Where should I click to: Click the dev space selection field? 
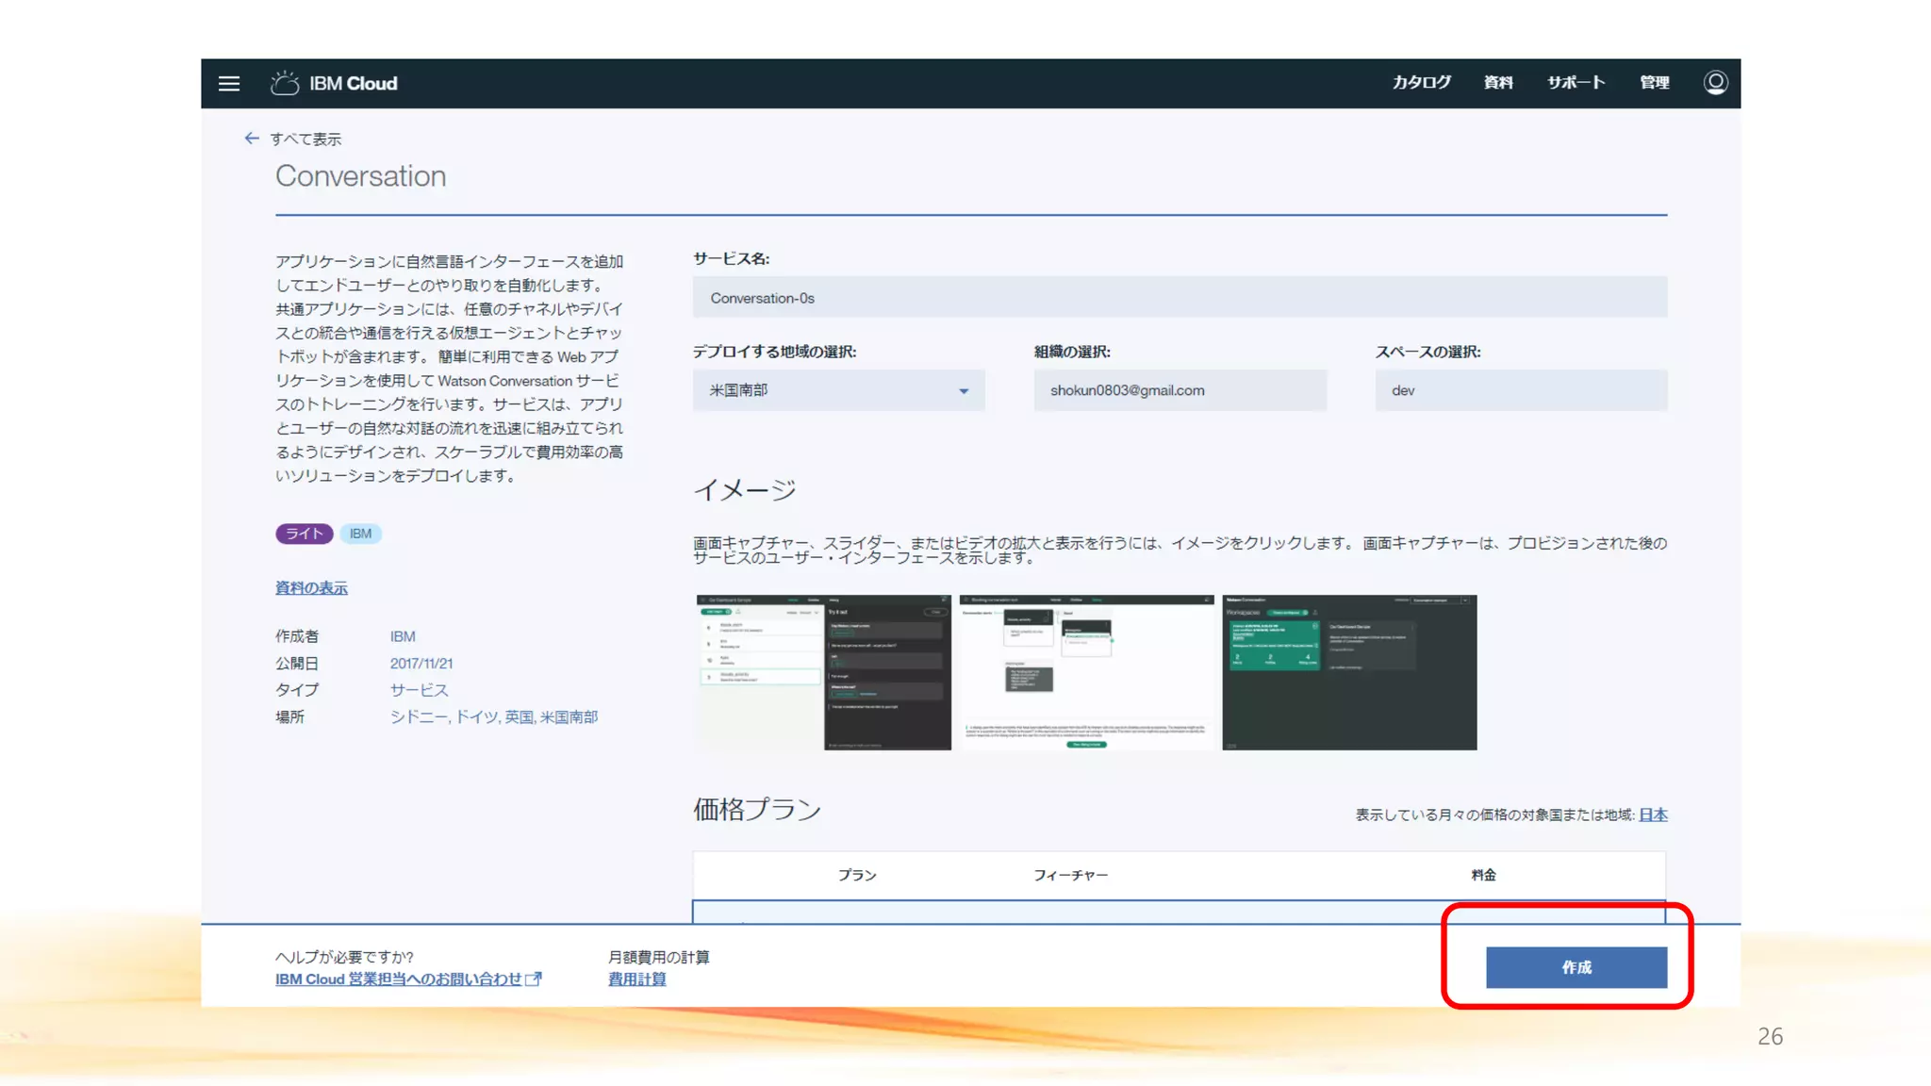[x=1520, y=390]
